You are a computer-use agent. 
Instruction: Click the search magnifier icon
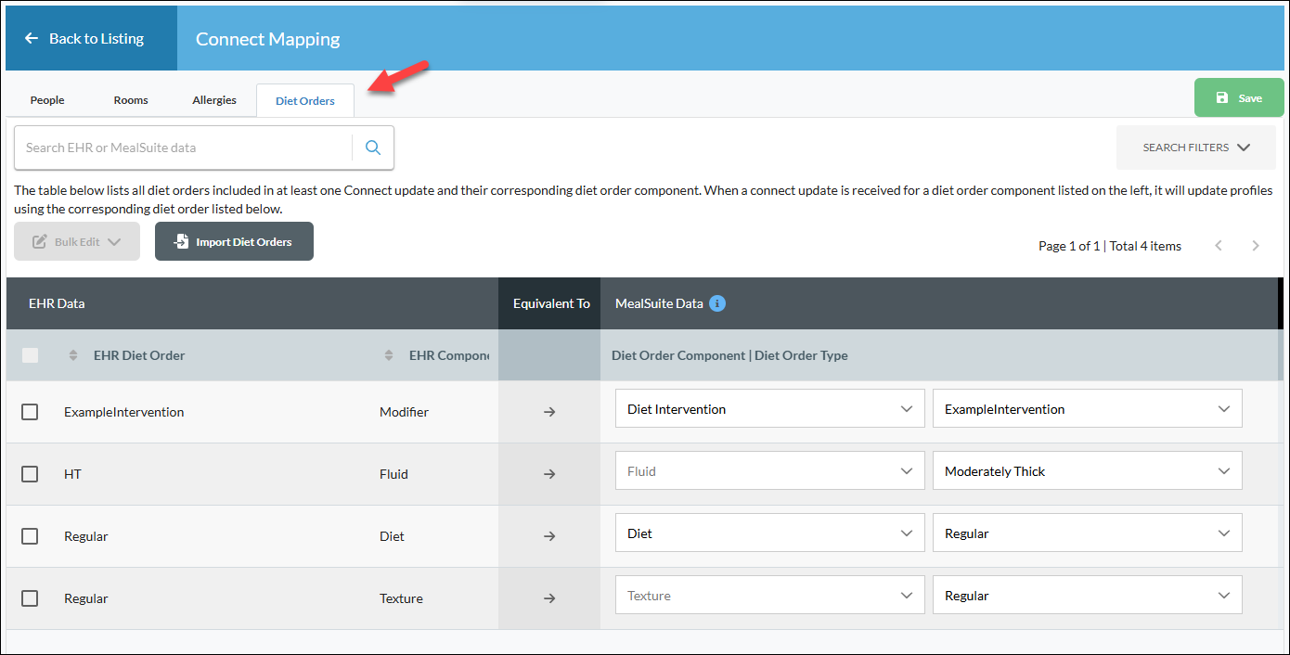tap(373, 148)
